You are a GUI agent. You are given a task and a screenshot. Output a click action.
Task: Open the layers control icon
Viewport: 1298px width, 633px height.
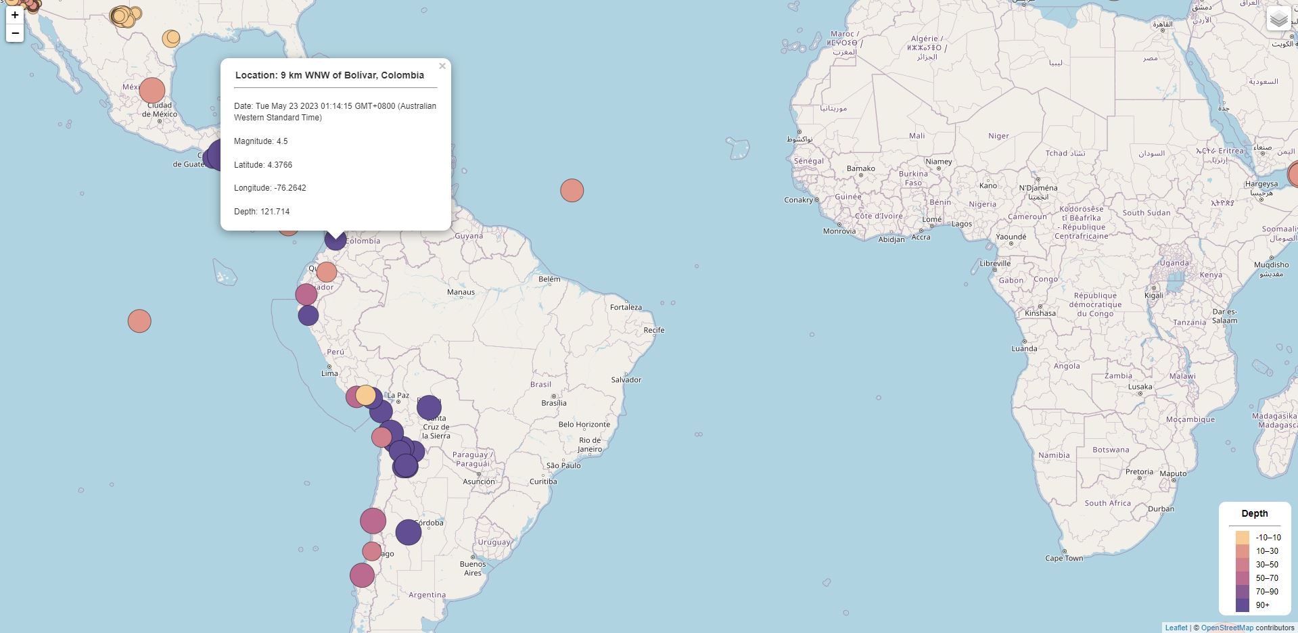coord(1278,19)
